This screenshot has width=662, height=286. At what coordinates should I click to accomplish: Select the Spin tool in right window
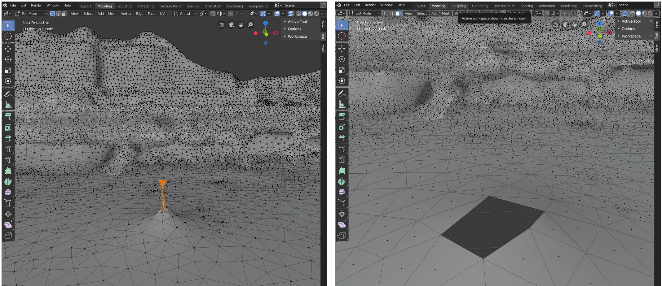342,181
